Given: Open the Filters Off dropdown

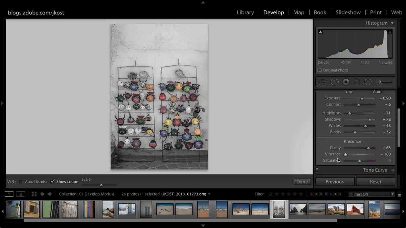Looking at the screenshot, I should coord(371,194).
